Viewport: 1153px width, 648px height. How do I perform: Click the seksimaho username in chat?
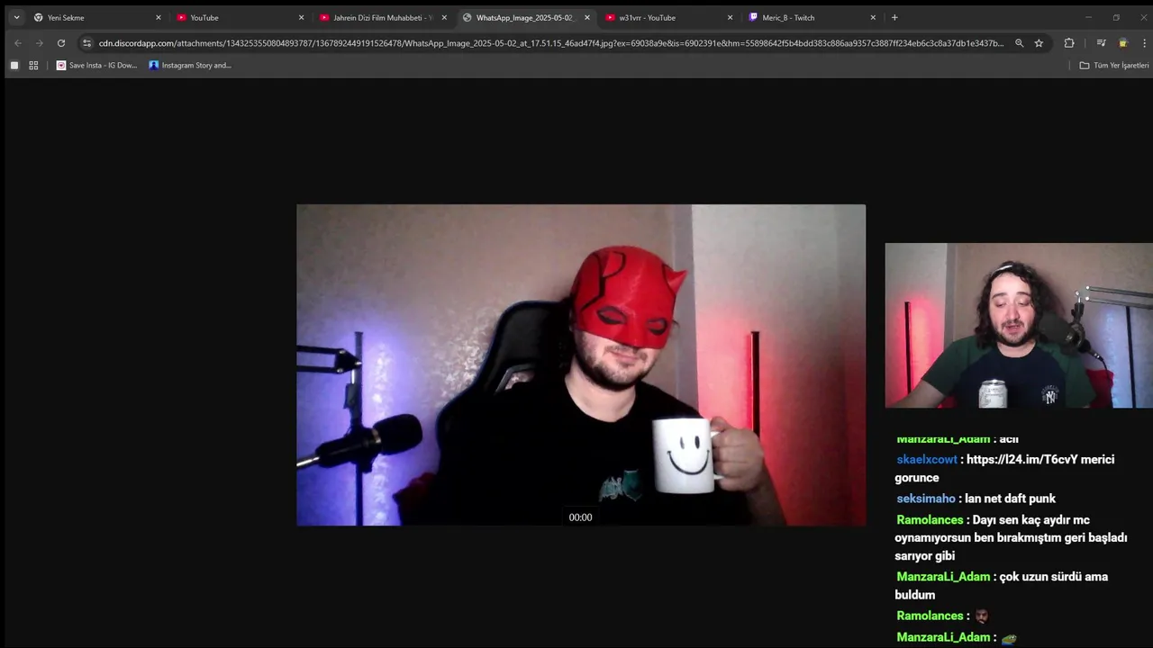pos(926,499)
